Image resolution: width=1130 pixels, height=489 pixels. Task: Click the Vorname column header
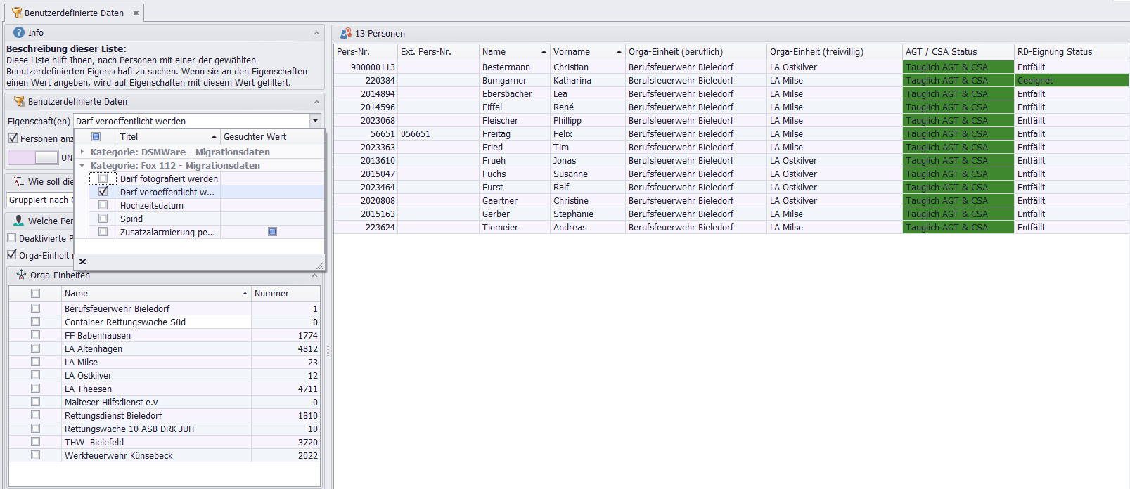tap(572, 52)
